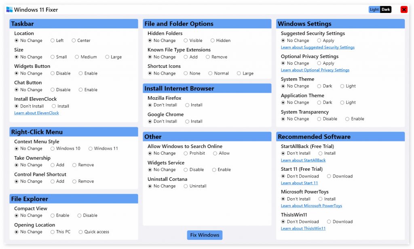Select Install for ElevenClock
414x249 pixels.
coord(54,106)
